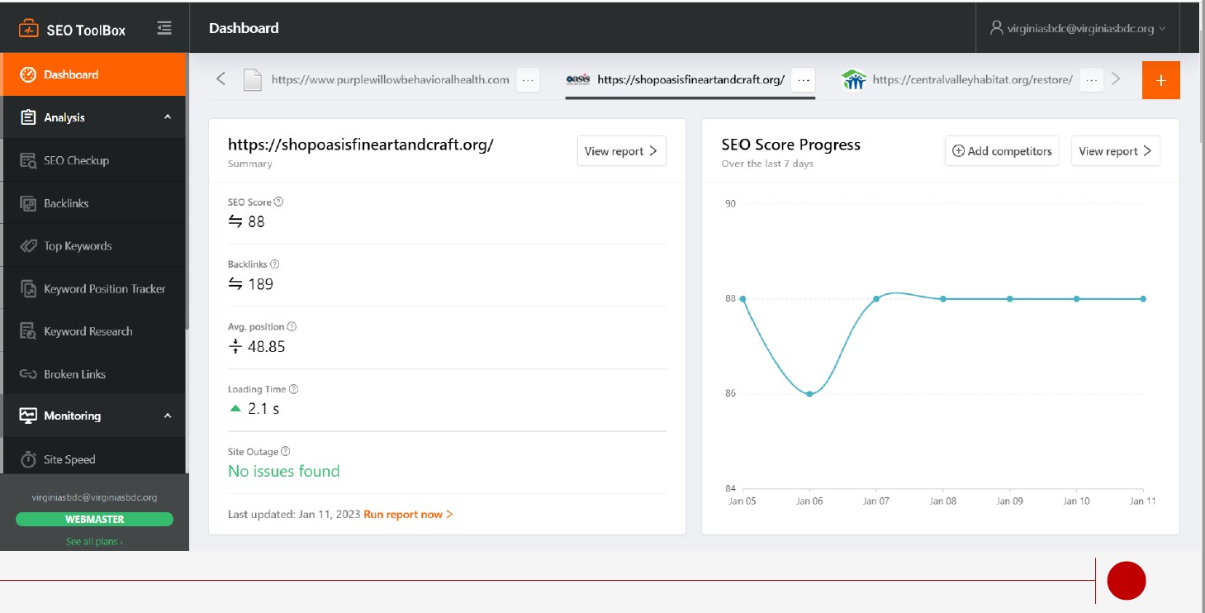Click the Loading Time value 2.1 s
Image resolution: width=1205 pixels, height=613 pixels.
[x=263, y=409]
